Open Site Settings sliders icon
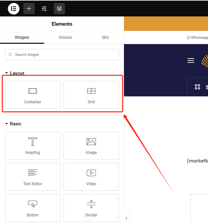 tap(44, 9)
